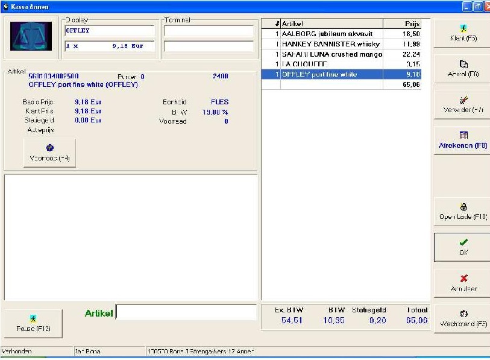Click the large empty white list panel
This screenshot has width=490, height=360.
pyautogui.click(x=131, y=238)
